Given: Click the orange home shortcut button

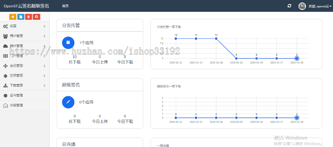Looking at the screenshot, I should pos(13,17).
